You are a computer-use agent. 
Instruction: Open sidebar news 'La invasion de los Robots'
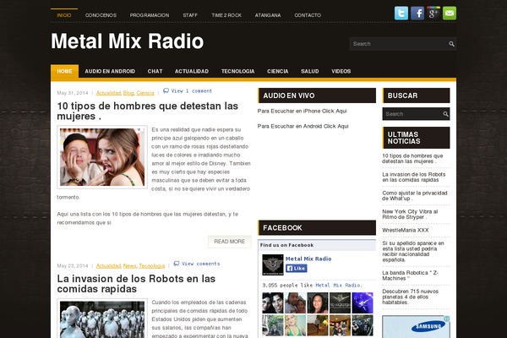[414, 177]
